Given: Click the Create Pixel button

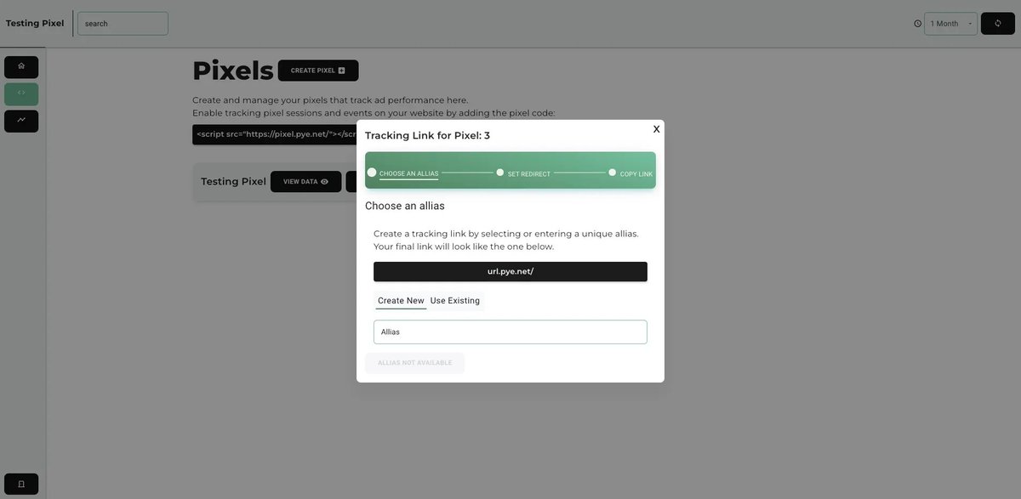Looking at the screenshot, I should [x=318, y=71].
